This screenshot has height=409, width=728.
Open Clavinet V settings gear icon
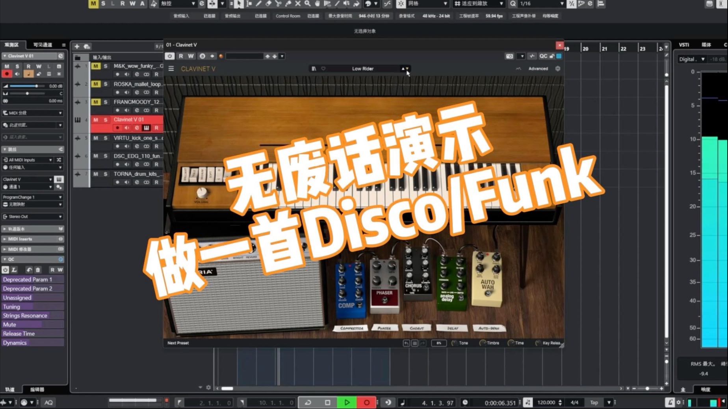click(558, 68)
